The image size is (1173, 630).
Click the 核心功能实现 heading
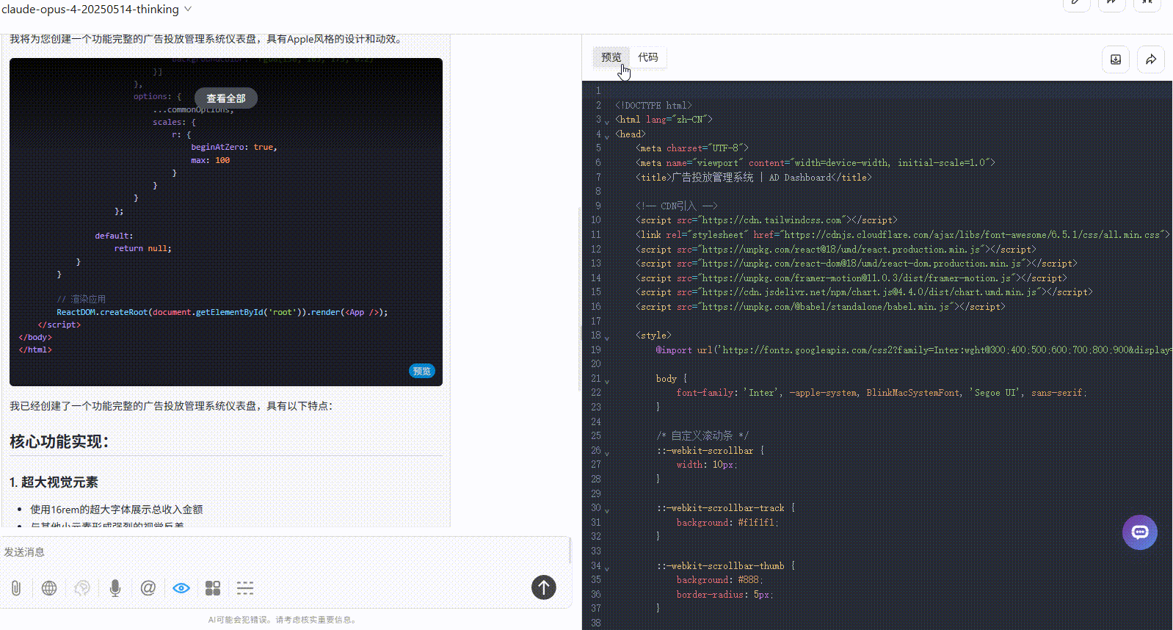pos(59,441)
